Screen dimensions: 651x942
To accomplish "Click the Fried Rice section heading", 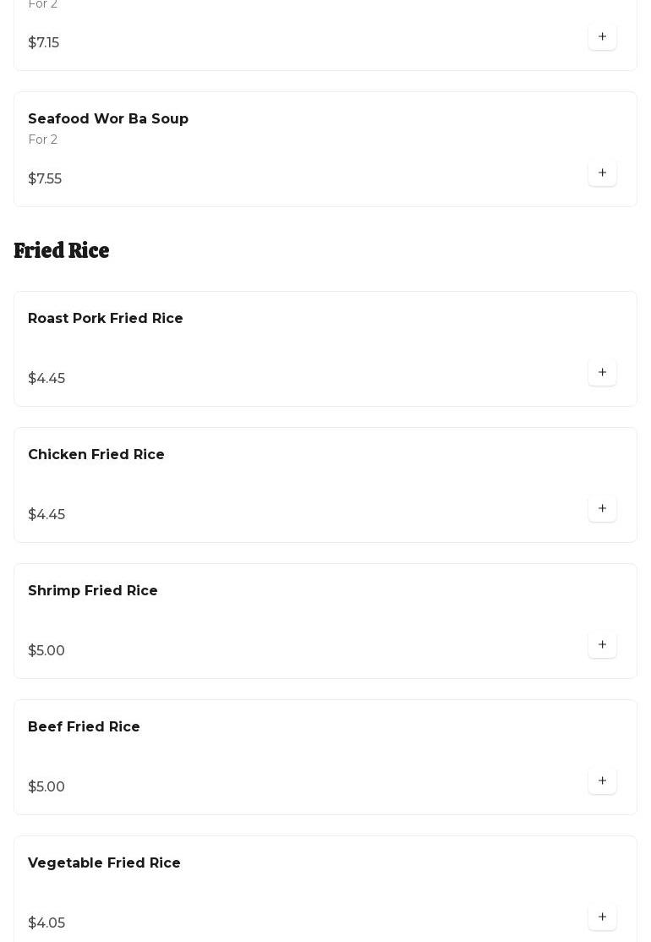I will click(62, 251).
